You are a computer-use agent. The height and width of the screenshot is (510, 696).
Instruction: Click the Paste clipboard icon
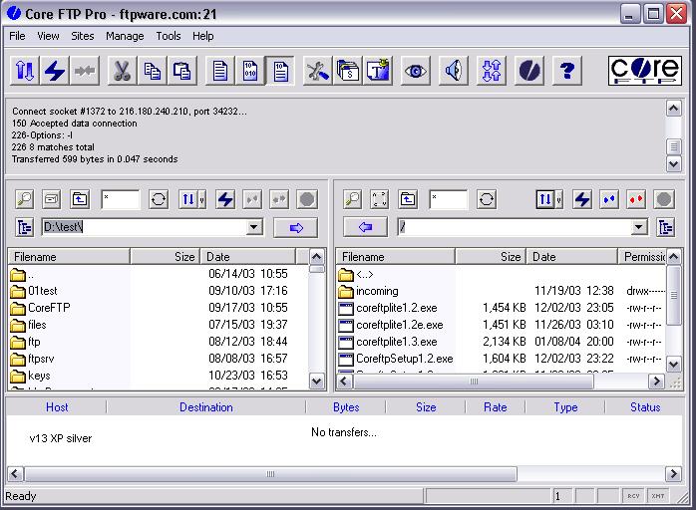point(182,71)
